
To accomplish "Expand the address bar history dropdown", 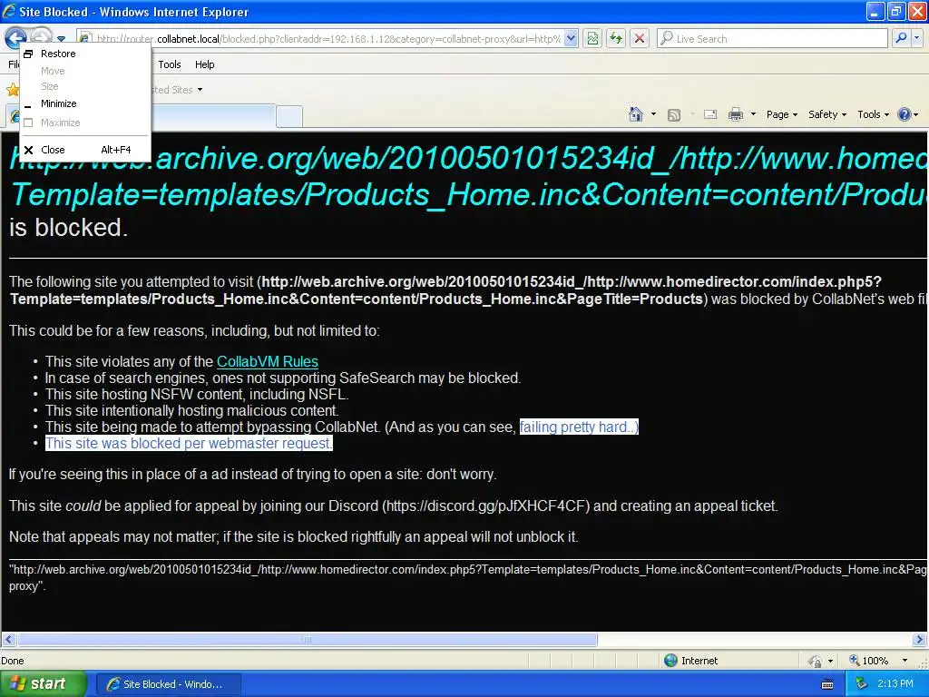I will (571, 39).
